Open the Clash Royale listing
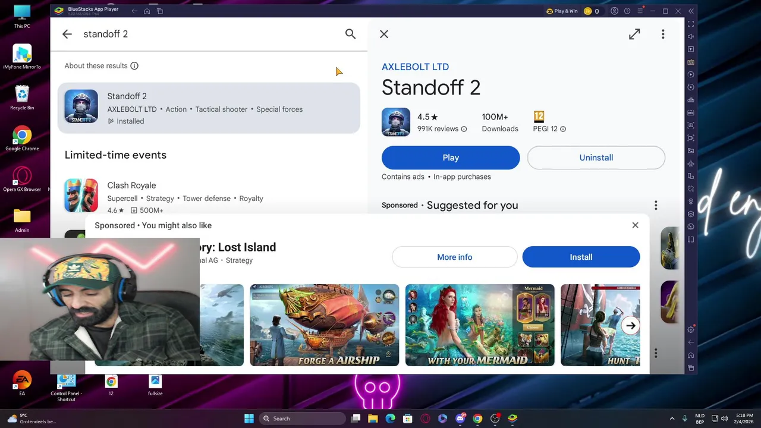The width and height of the screenshot is (761, 428). (x=209, y=197)
